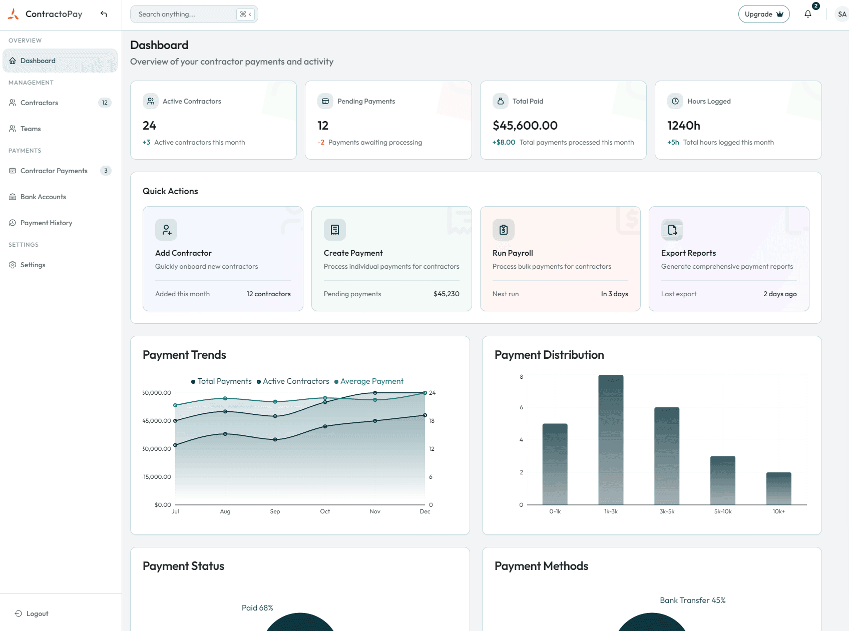Click the Export Reports file icon
The height and width of the screenshot is (631, 849).
pos(672,230)
